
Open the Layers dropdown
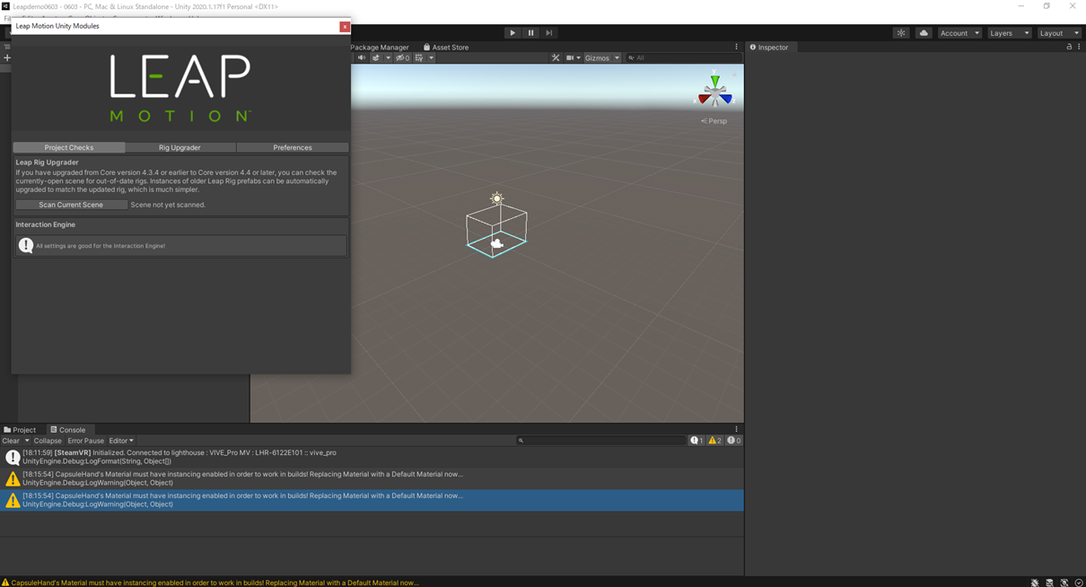tap(1010, 33)
